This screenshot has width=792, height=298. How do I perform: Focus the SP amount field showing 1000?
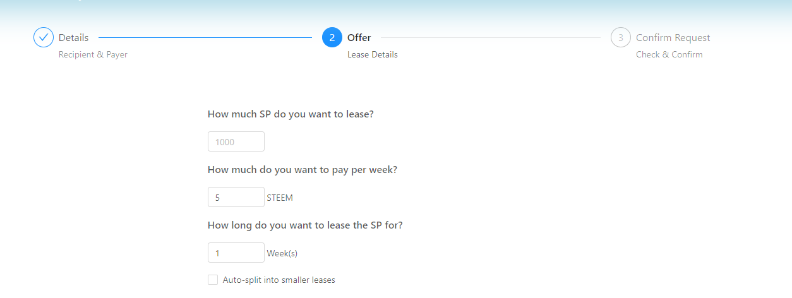pyautogui.click(x=236, y=142)
